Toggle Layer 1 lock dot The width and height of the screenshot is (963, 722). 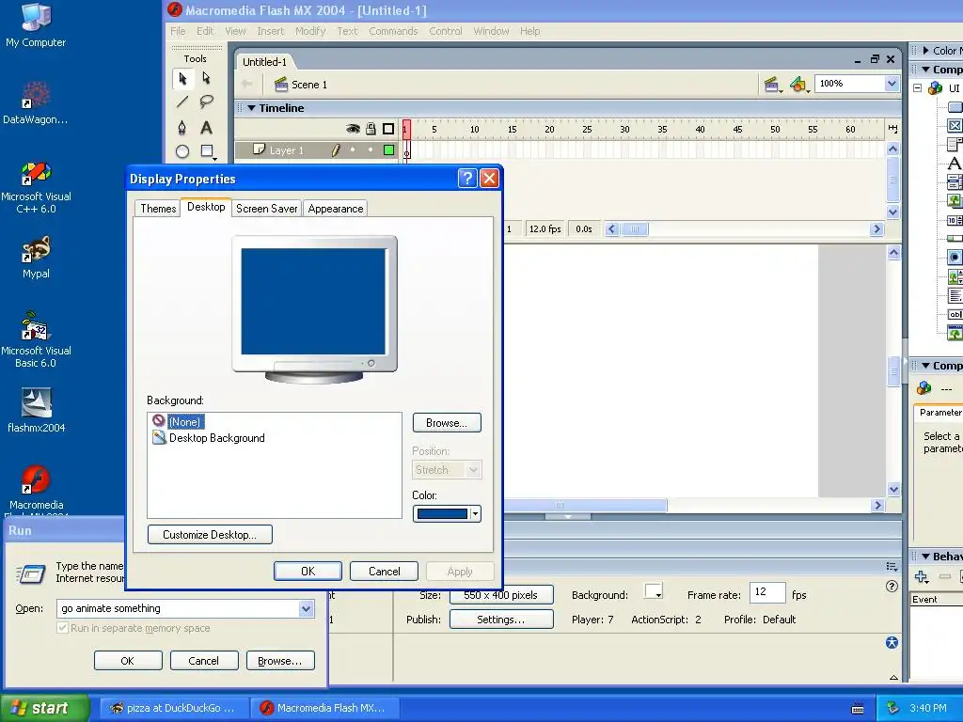pyautogui.click(x=371, y=149)
